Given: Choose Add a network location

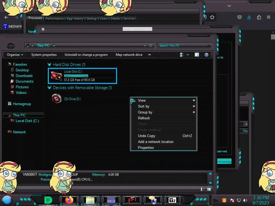Looking at the screenshot, I should tap(164, 142).
